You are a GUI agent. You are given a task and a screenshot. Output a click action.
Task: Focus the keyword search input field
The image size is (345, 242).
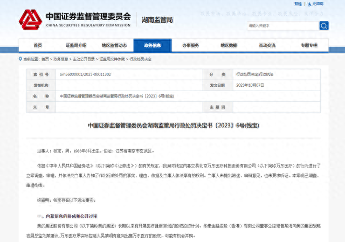(283, 26)
